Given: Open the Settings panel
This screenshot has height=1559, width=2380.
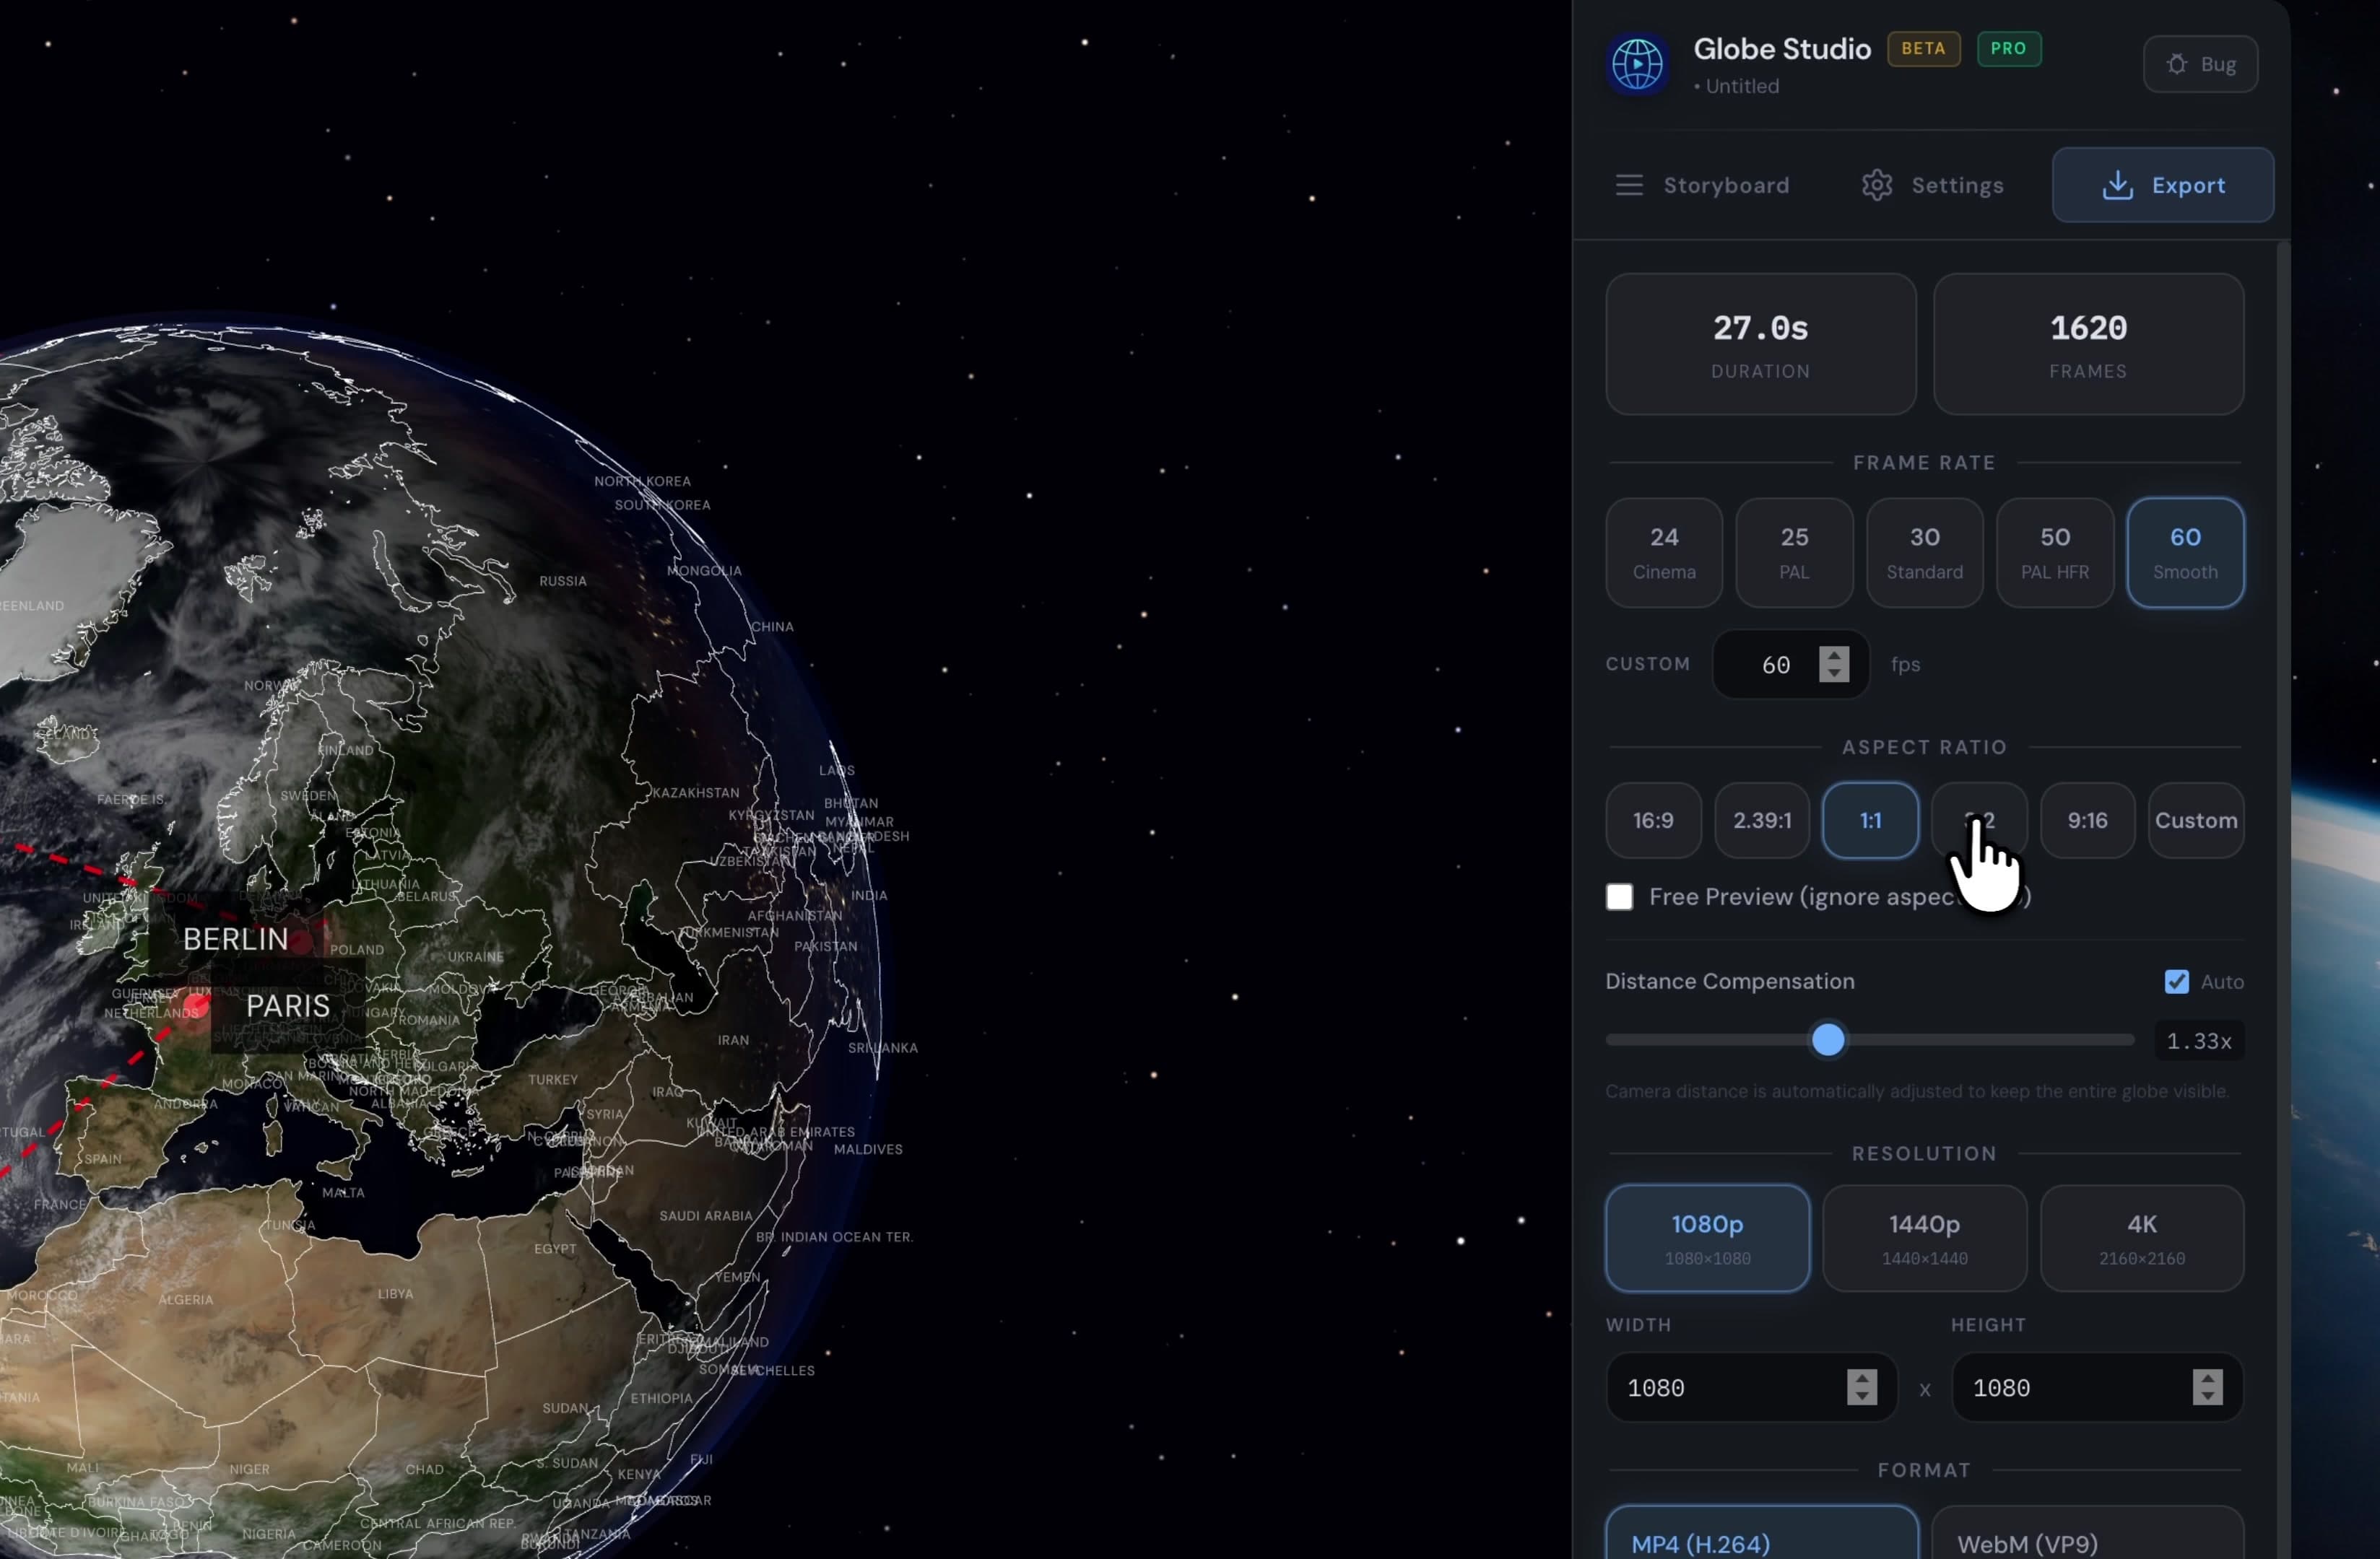Looking at the screenshot, I should point(1957,185).
